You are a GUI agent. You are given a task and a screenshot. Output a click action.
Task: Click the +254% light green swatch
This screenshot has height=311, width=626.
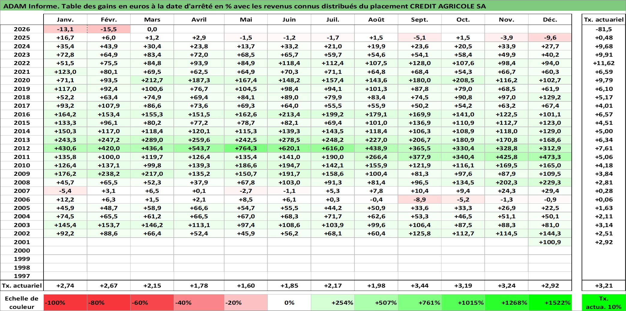coord(333,302)
